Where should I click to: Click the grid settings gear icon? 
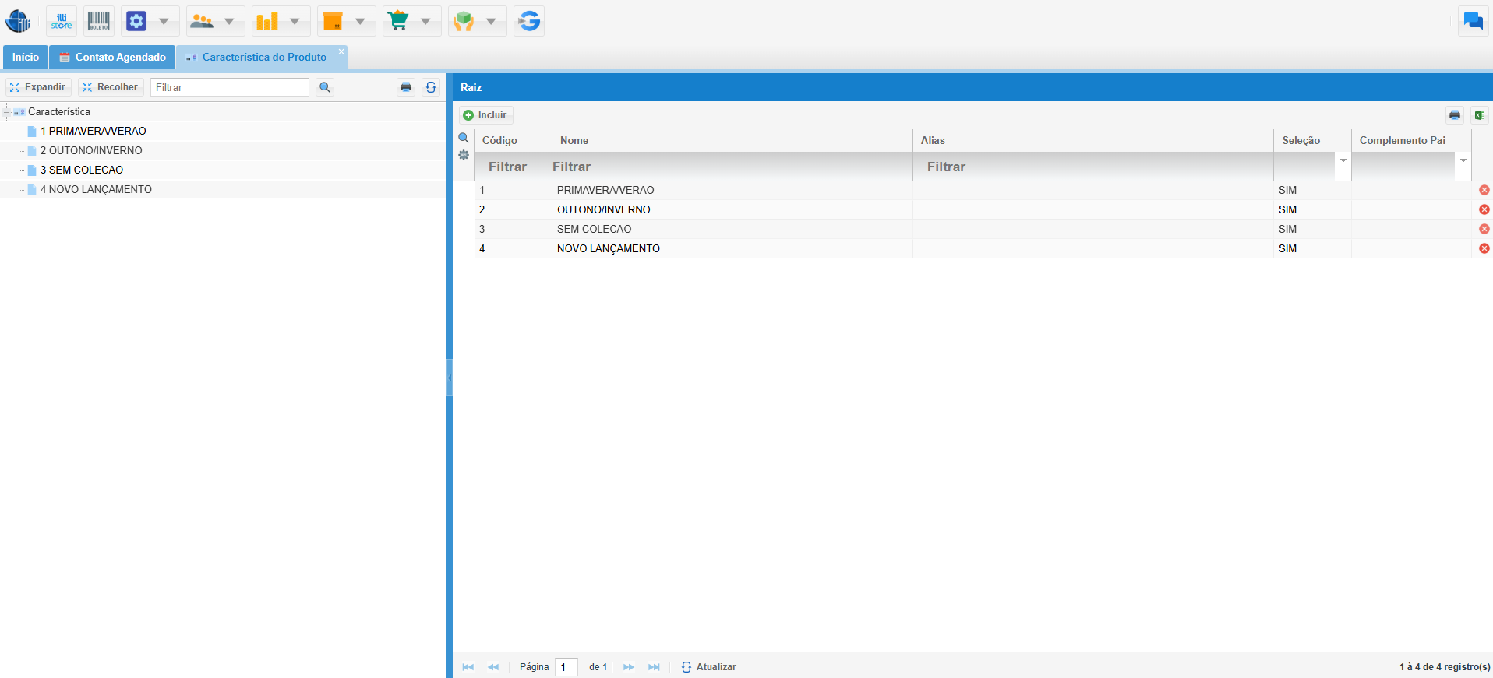coord(464,155)
